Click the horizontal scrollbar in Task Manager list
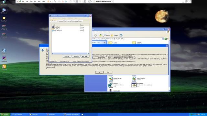This screenshot has height=116, width=207. [71, 53]
